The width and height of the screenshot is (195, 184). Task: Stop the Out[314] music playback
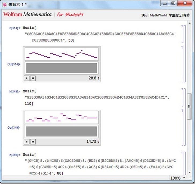click(33, 78)
